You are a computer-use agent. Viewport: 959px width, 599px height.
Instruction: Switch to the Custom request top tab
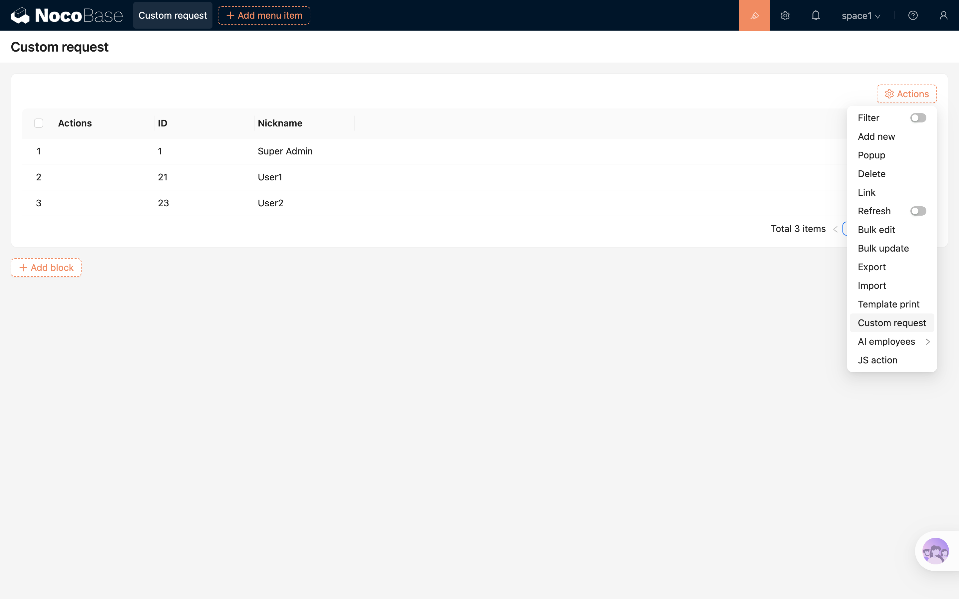(172, 15)
